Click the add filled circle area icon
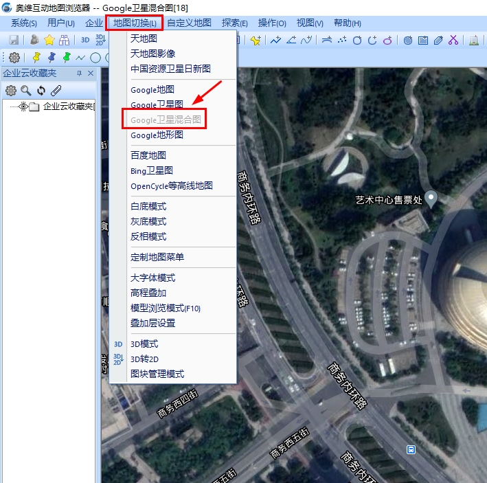This screenshot has width=487, height=483. [x=408, y=41]
